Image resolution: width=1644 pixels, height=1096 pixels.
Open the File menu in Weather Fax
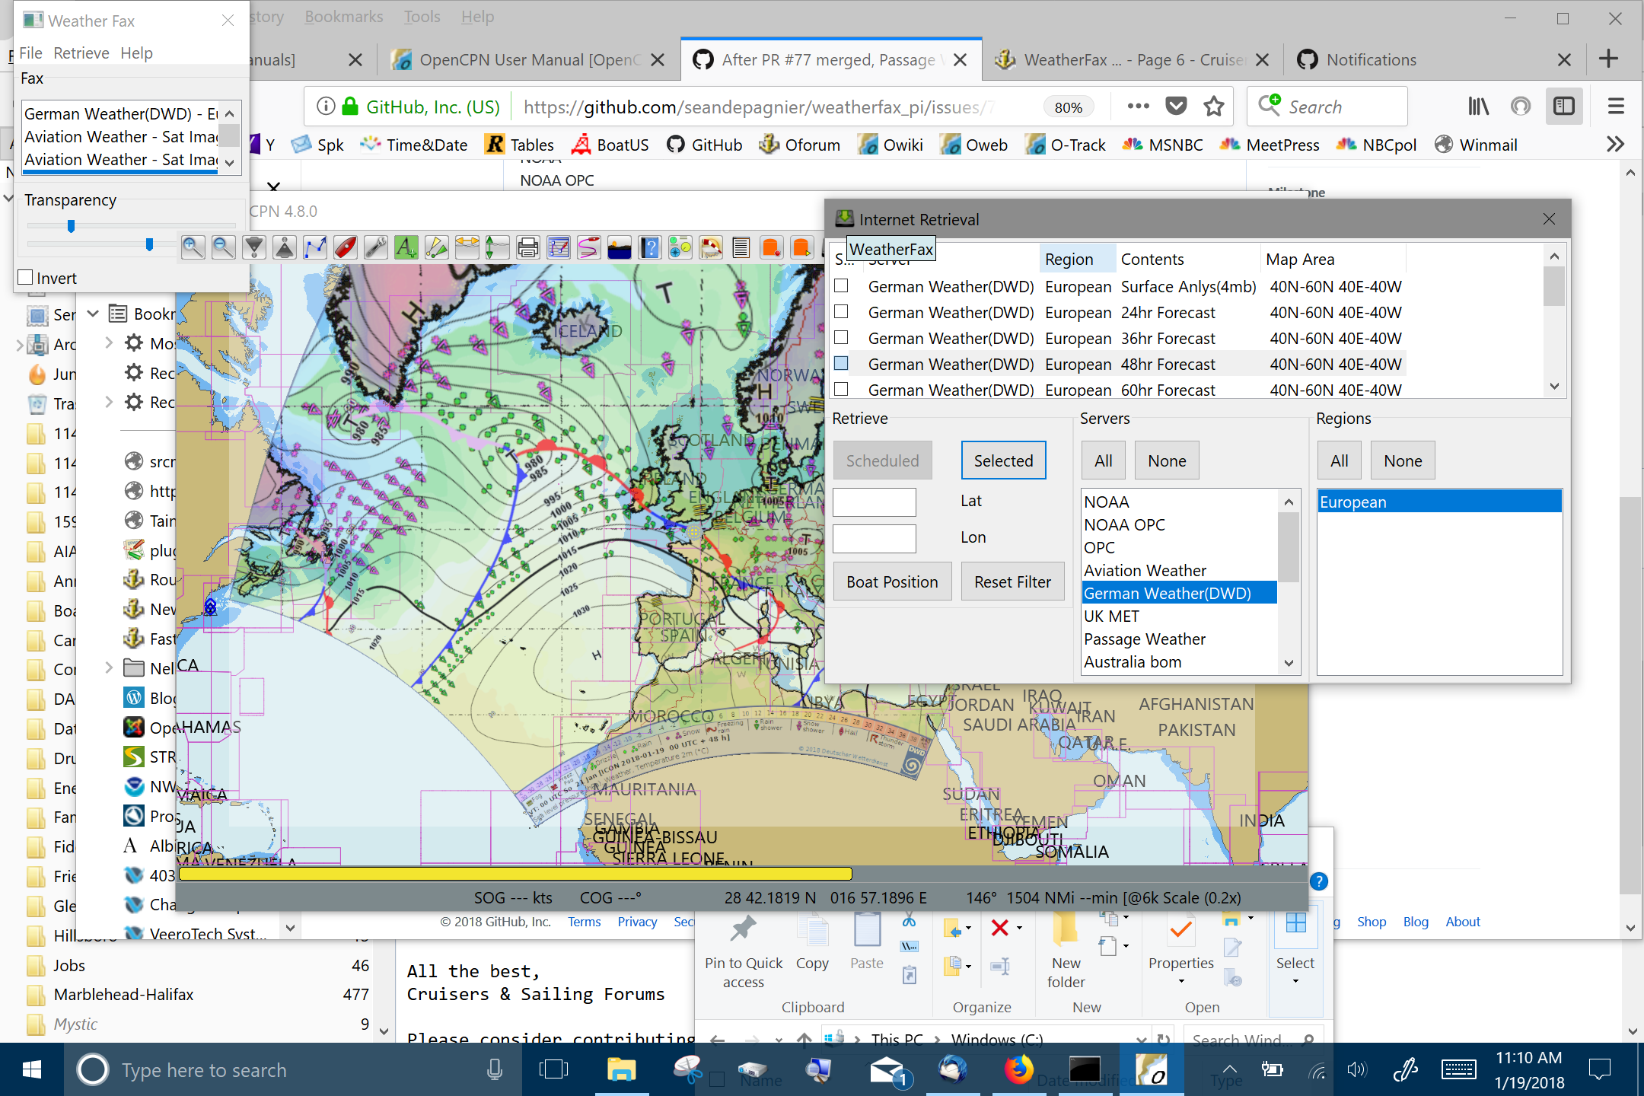(x=30, y=53)
